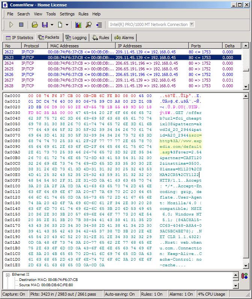The image size is (252, 299).
Task: Sort by the Delta column header
Action: [x=232, y=46]
